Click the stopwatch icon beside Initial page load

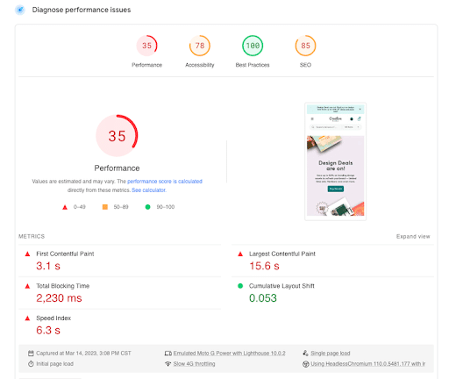(x=31, y=364)
